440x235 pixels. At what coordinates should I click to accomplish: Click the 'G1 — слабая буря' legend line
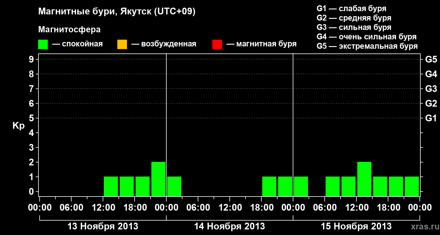pyautogui.click(x=351, y=9)
